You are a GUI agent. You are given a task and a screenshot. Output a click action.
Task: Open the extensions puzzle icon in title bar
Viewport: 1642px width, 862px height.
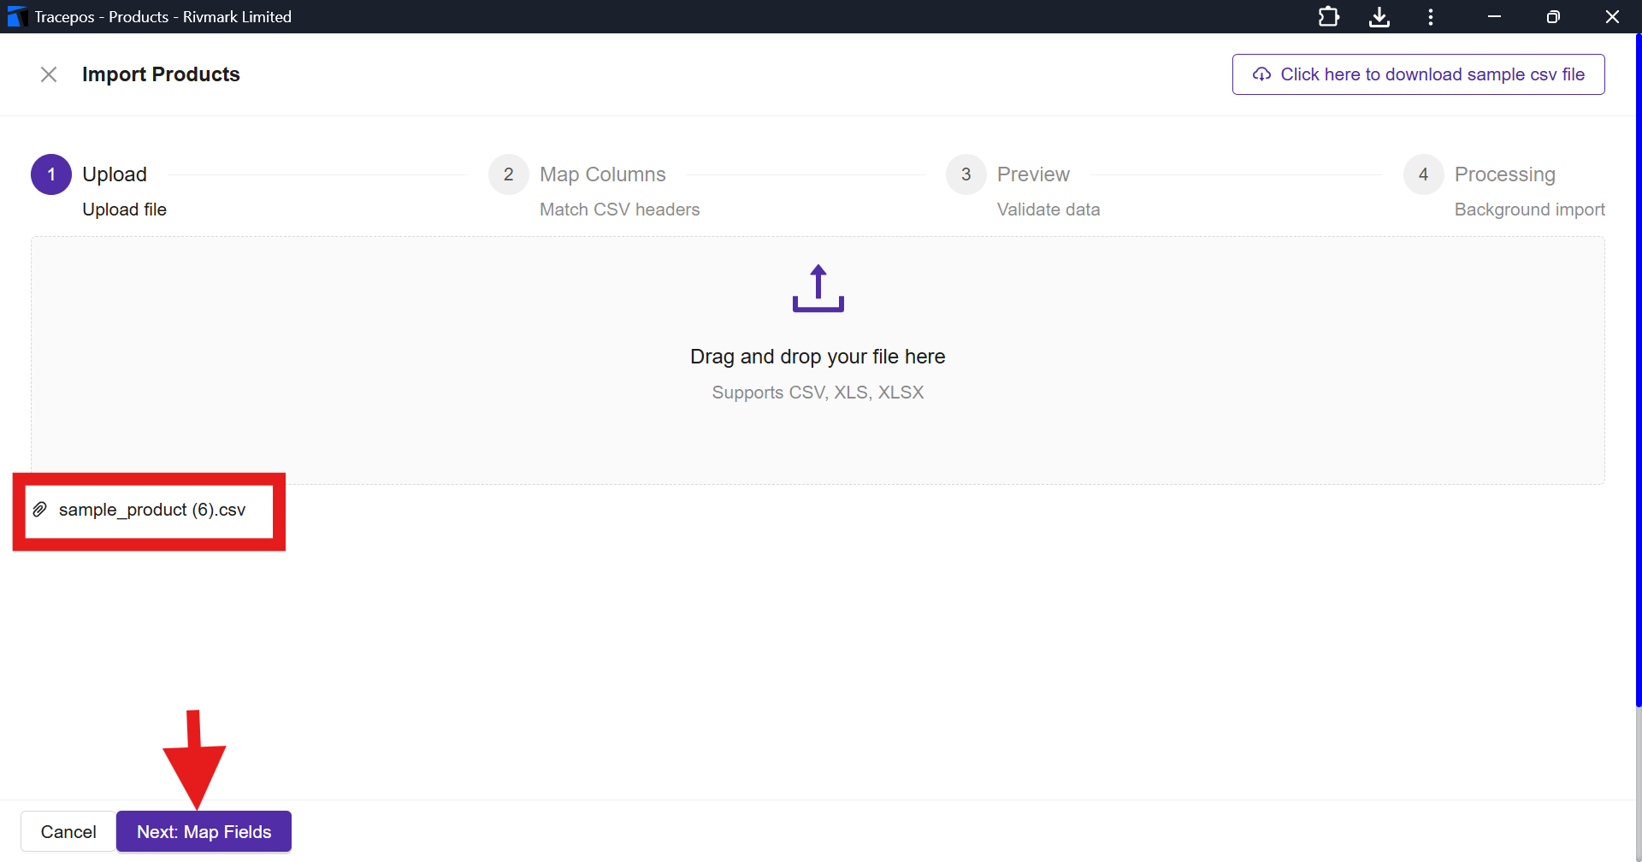pyautogui.click(x=1328, y=17)
